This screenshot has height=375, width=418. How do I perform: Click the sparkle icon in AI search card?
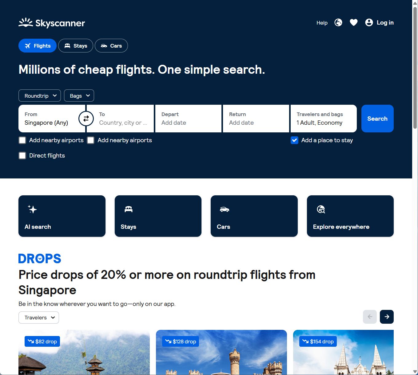32,209
